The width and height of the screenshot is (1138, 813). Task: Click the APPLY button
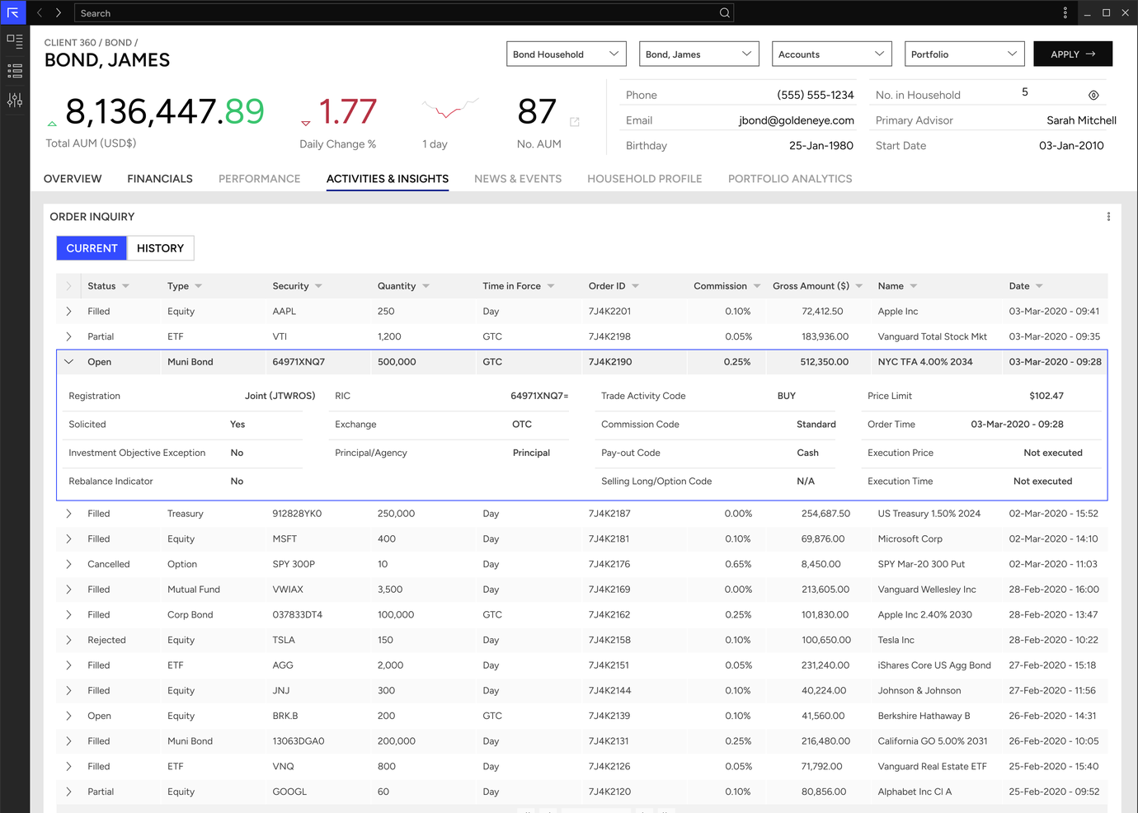(x=1073, y=54)
